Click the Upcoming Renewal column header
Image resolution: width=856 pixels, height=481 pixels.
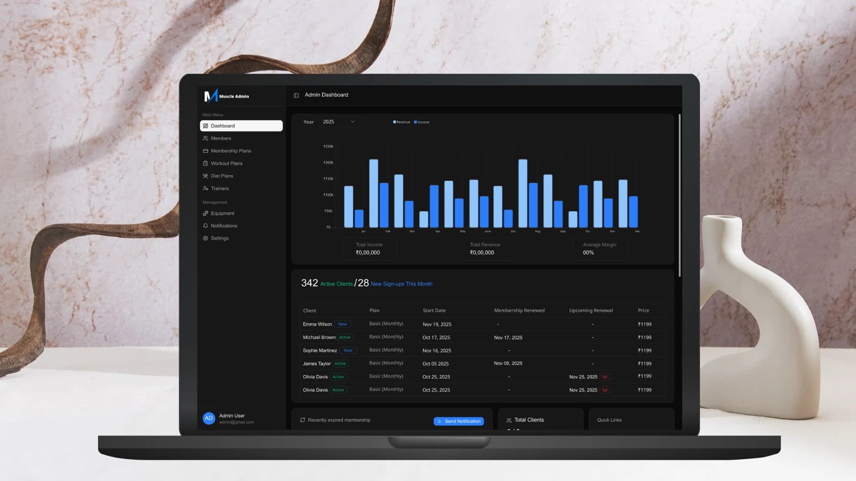click(x=591, y=310)
